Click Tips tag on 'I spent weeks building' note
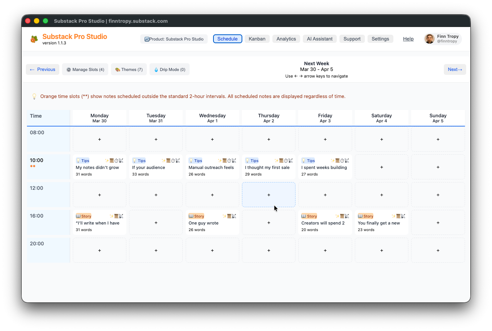492x331 pixels. (x=309, y=160)
